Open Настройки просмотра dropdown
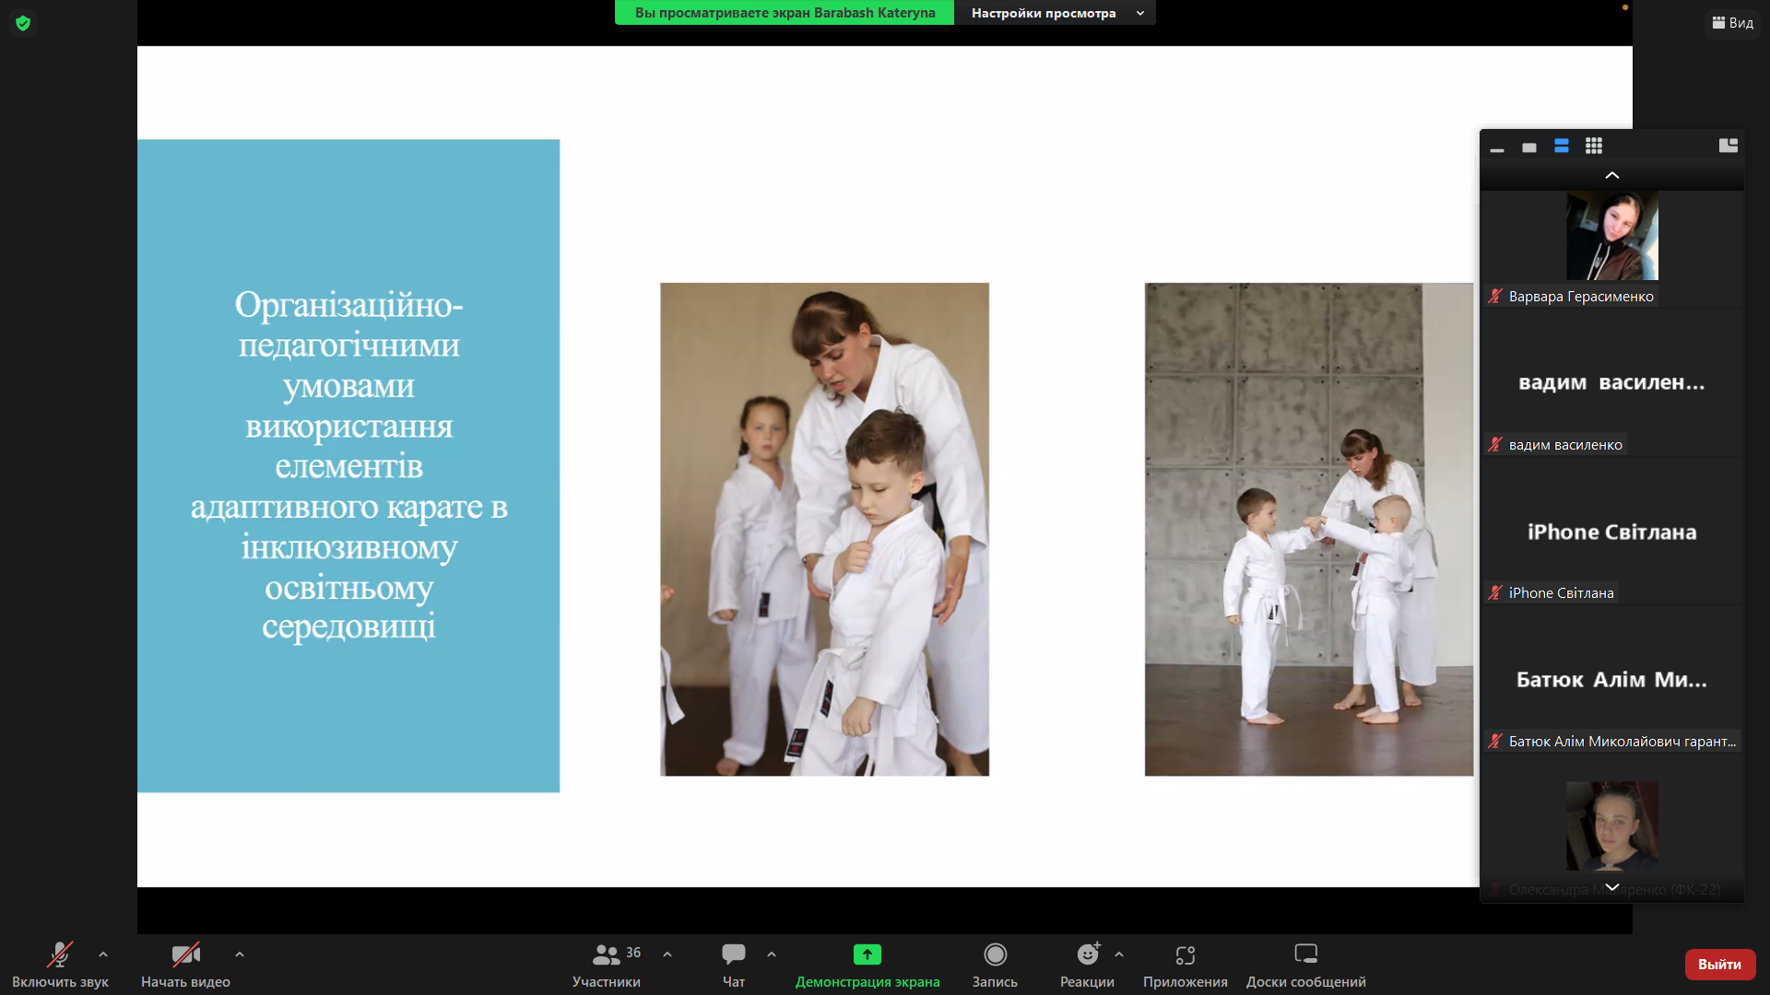 [x=1056, y=13]
